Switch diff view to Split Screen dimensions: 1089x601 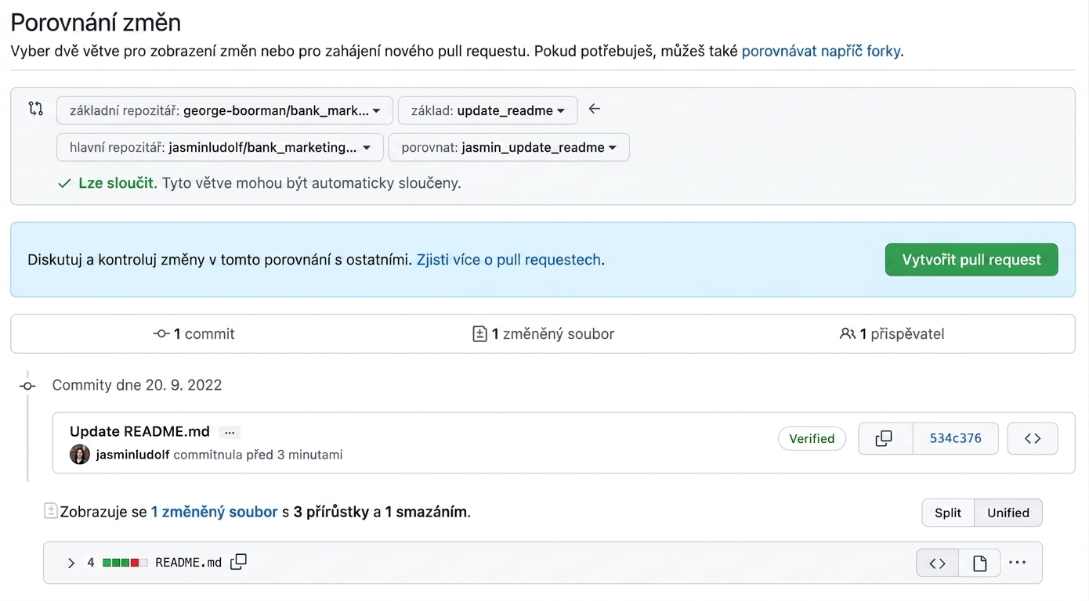coord(948,513)
